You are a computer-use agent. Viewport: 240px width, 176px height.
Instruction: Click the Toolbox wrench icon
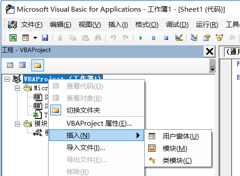pyautogui.click(x=232, y=38)
